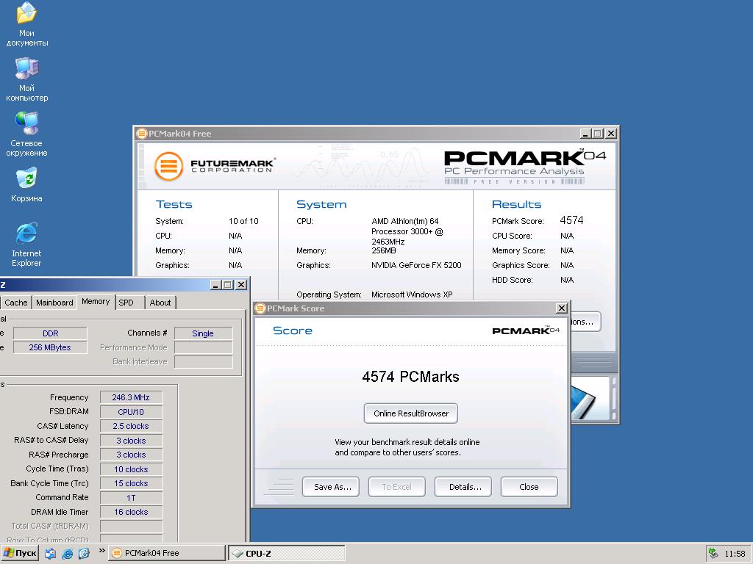Click the PCMark Score dialog title icon
The height and width of the screenshot is (564, 753).
click(260, 308)
